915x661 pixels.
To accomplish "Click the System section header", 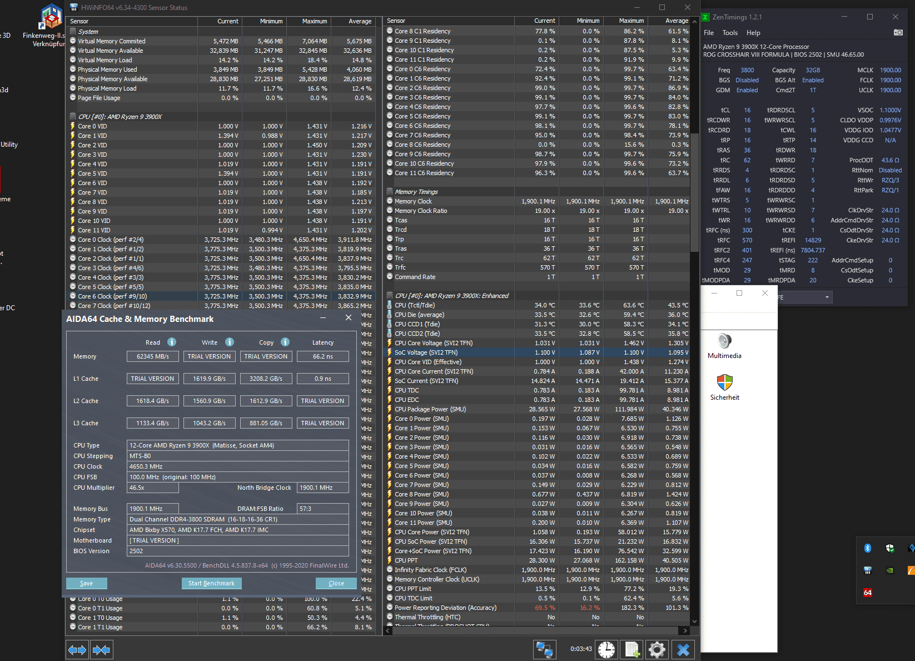I will 88,32.
